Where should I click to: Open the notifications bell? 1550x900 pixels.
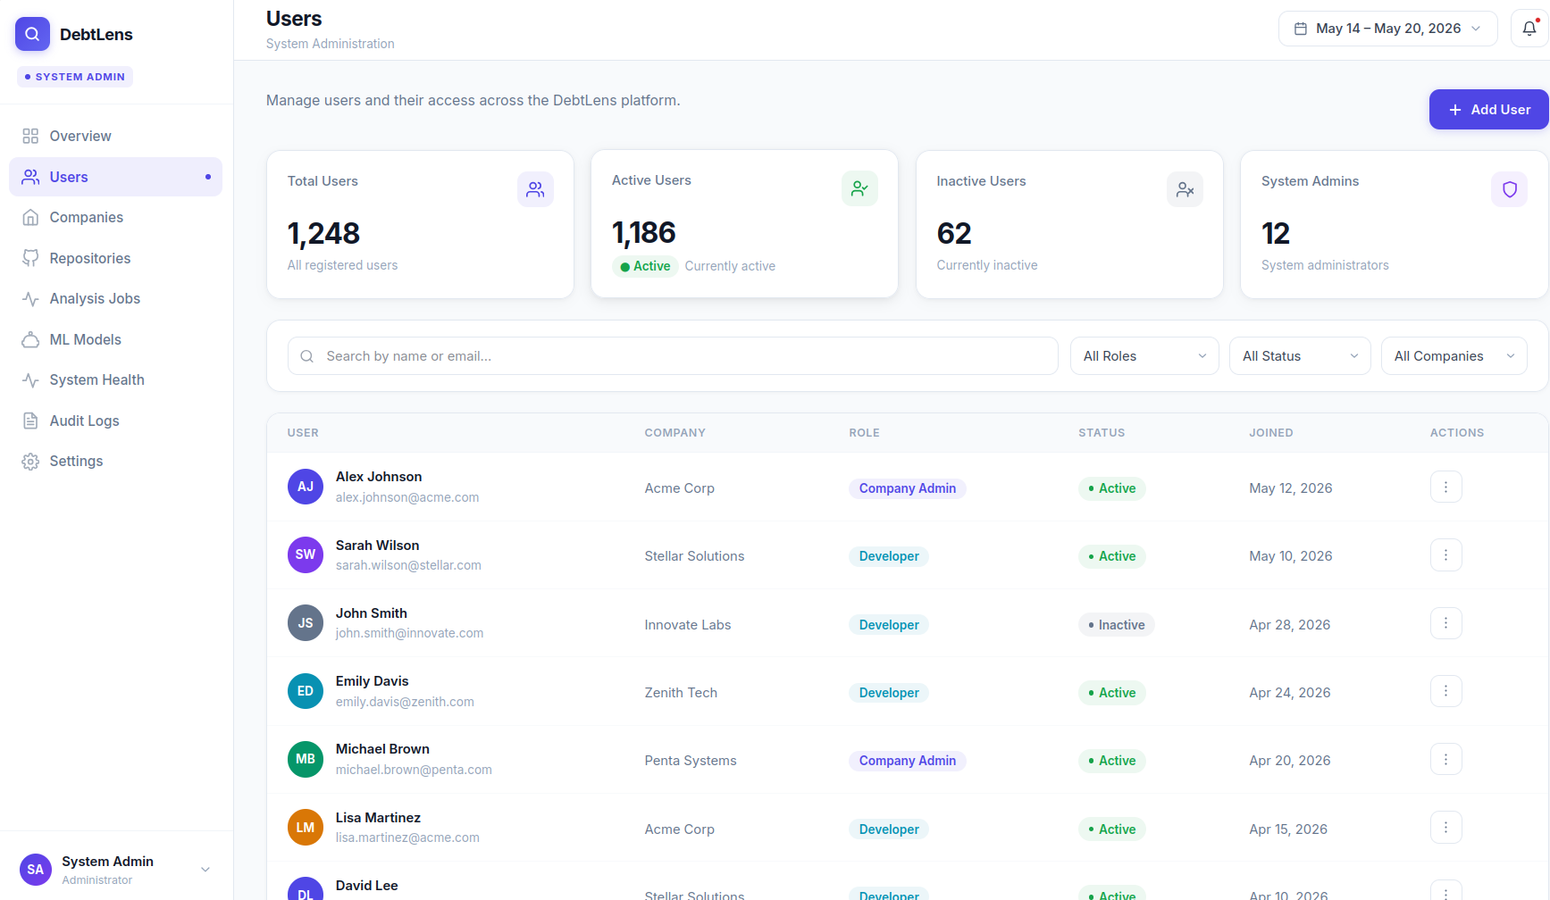1529,29
